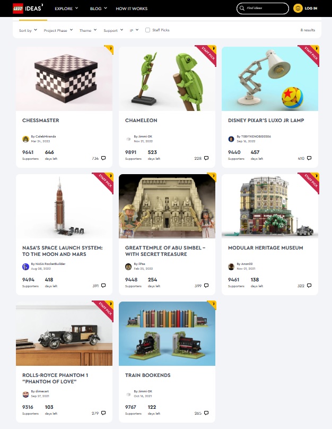This screenshot has height=429, width=332.
Task: Expand the Theme filter dropdown
Action: 88,30
